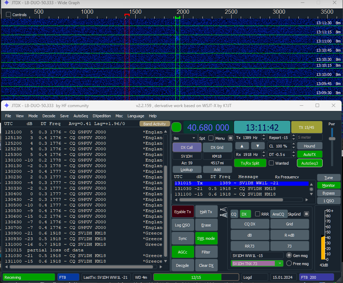This screenshot has width=343, height=283.
Task: Enable the Wanted checkbox
Action: pyautogui.click(x=271, y=163)
